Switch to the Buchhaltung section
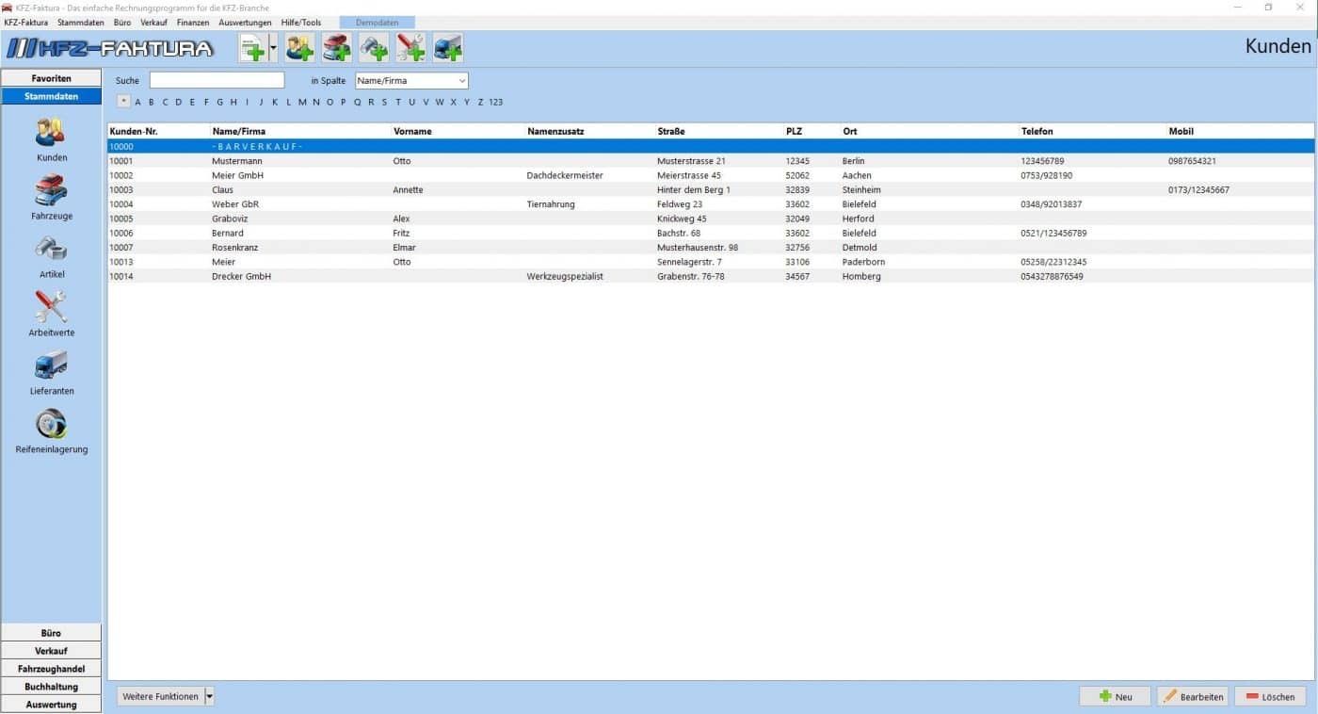Screen dimensions: 1318x714 51,686
